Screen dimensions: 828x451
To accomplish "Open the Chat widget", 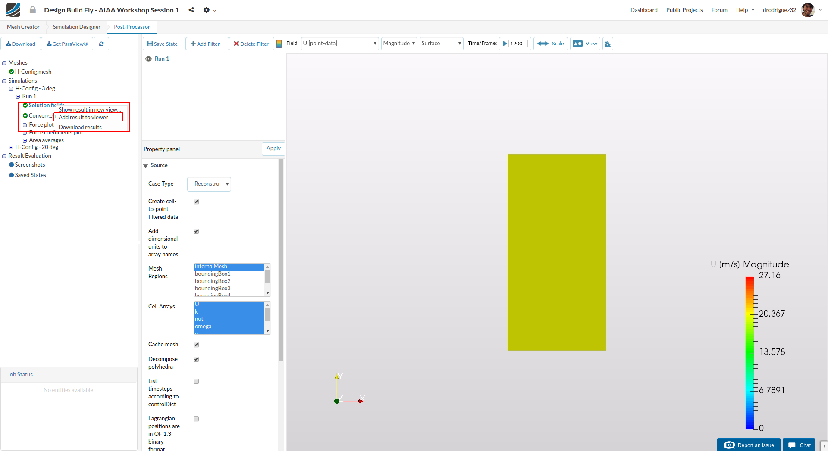I will tap(799, 445).
